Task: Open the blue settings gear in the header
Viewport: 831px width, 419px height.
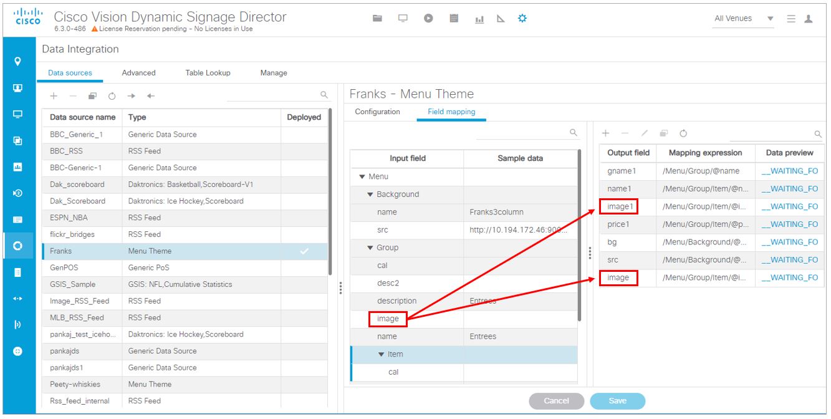Action: [522, 18]
